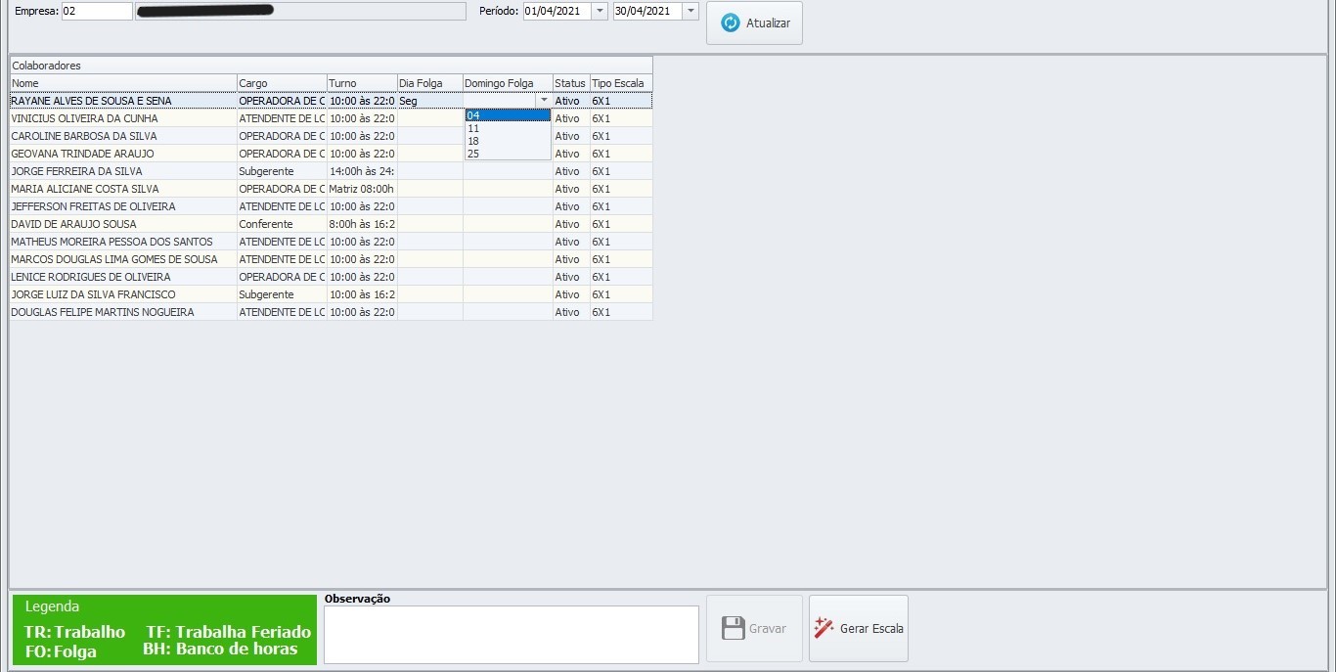
Task: Open the end date period dropdown
Action: click(690, 11)
